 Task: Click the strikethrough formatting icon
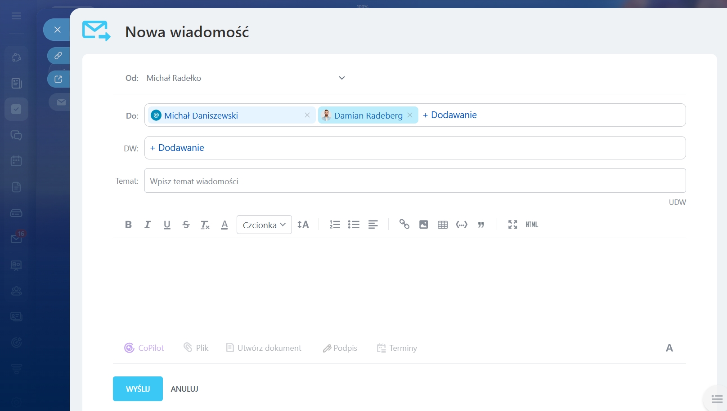[186, 225]
